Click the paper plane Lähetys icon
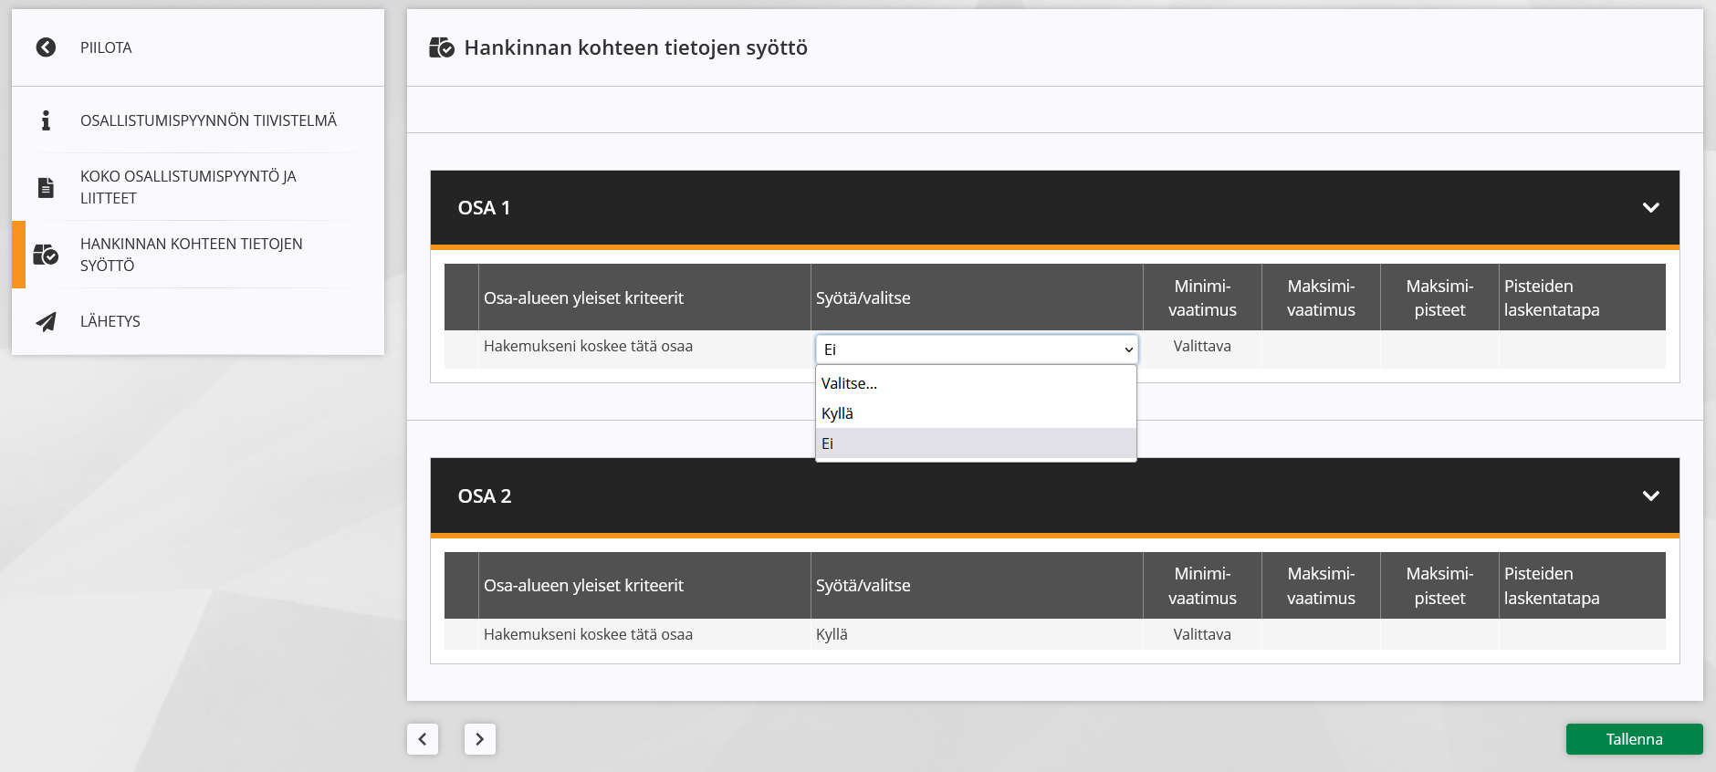Screen dimensions: 1716x772 coord(46,321)
